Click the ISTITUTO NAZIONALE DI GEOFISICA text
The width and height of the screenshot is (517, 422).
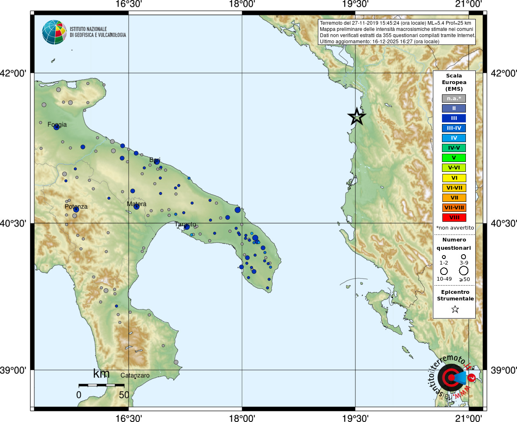tap(98, 32)
